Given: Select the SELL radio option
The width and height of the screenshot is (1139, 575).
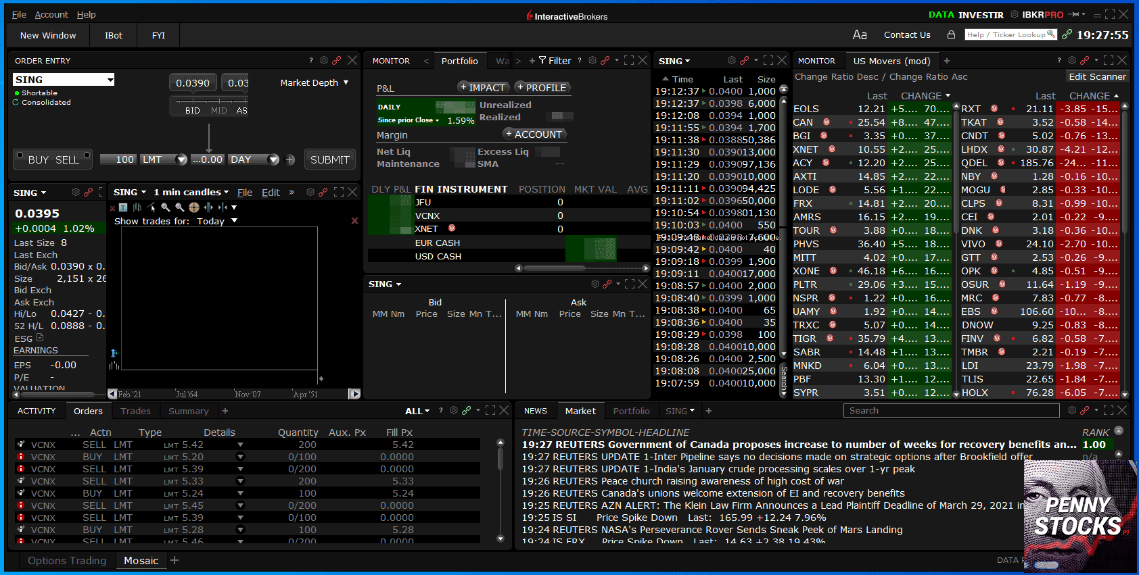Looking at the screenshot, I should pyautogui.click(x=86, y=155).
